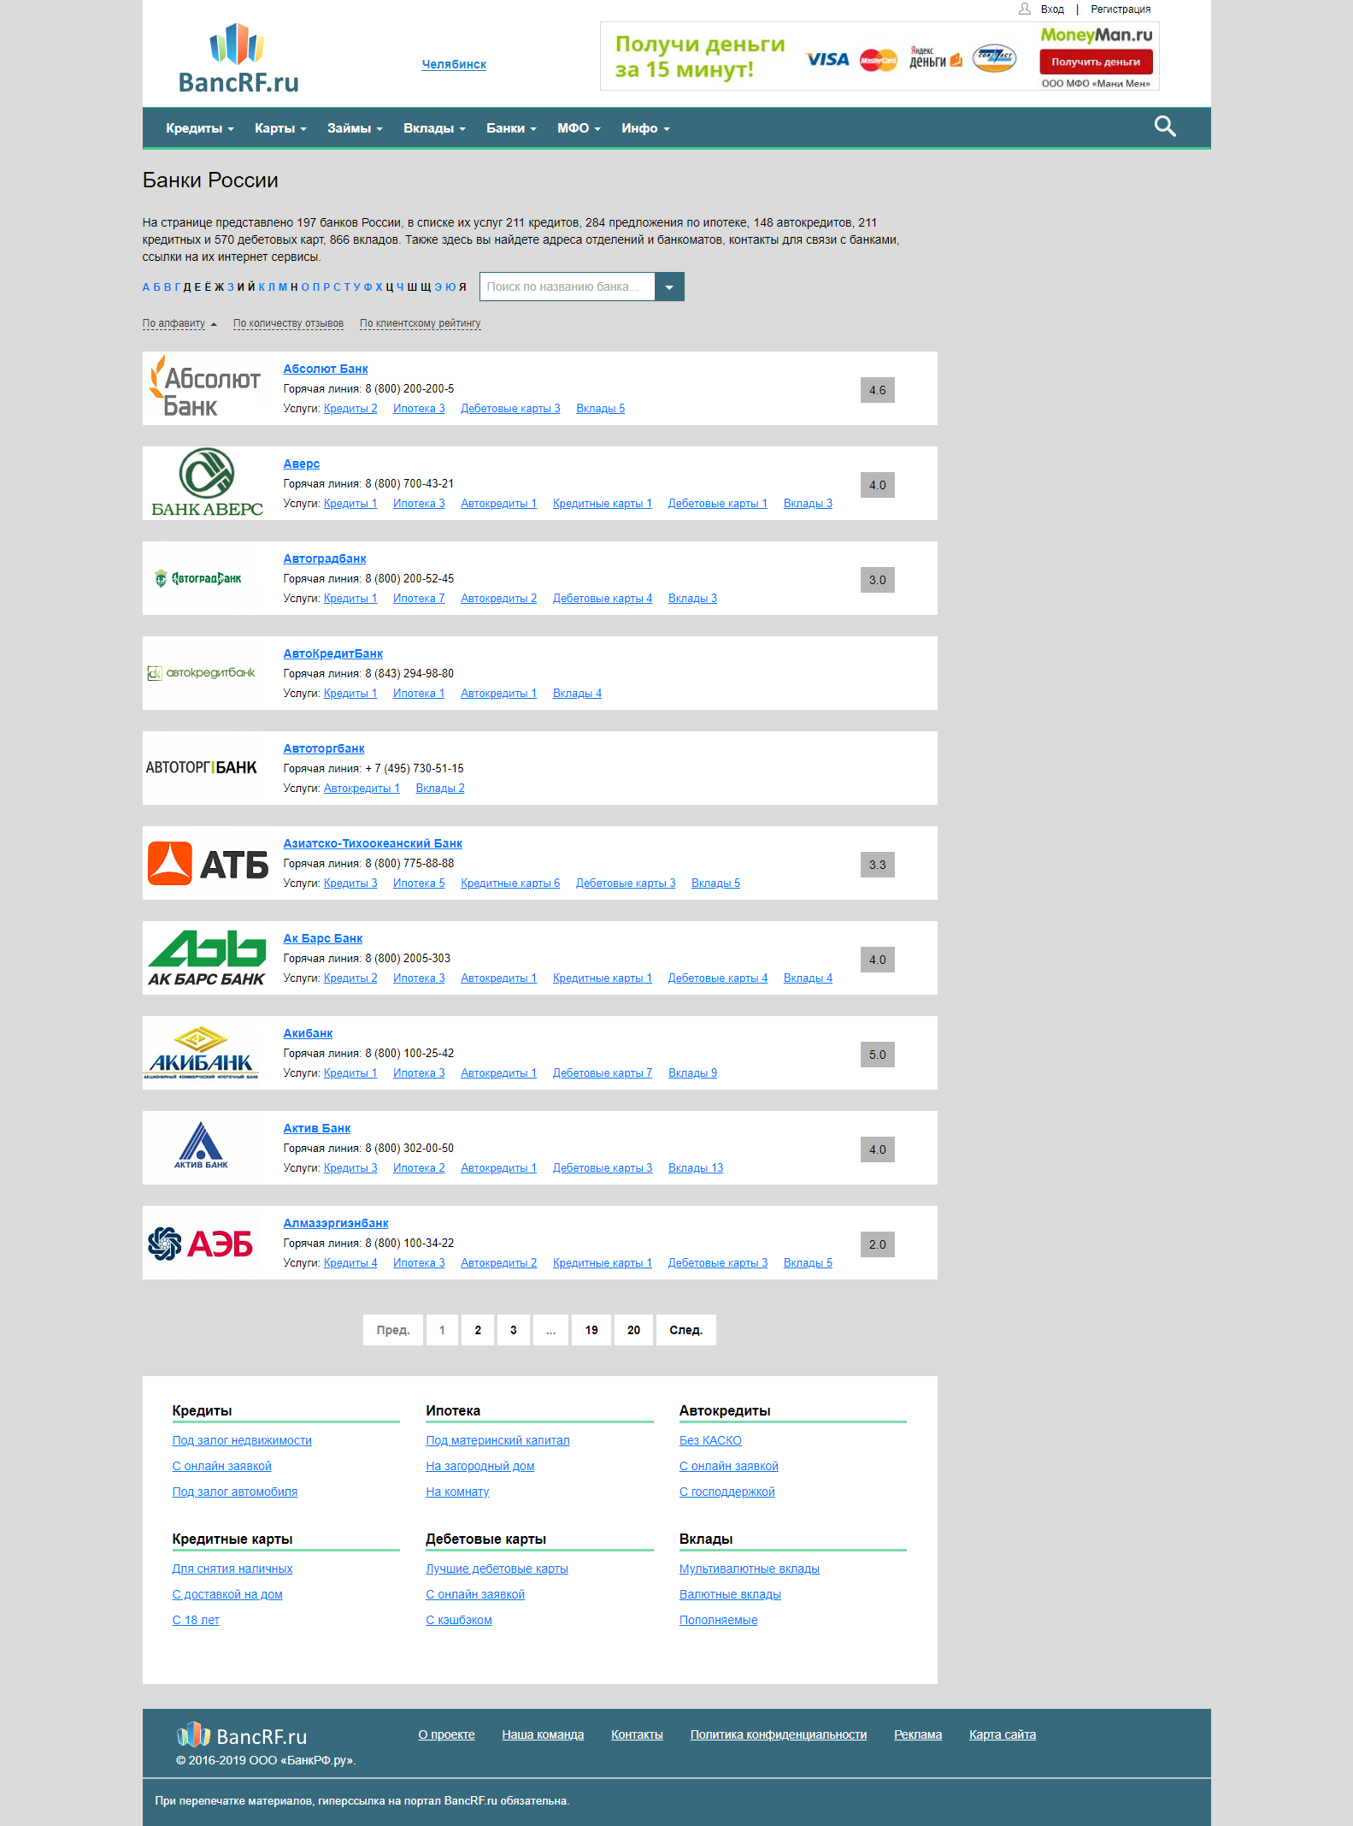
Task: Open Под материнский капитал mortgage link
Action: pyautogui.click(x=497, y=1440)
